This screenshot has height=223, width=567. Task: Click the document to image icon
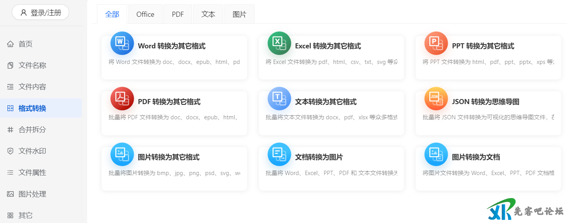tap(279, 154)
